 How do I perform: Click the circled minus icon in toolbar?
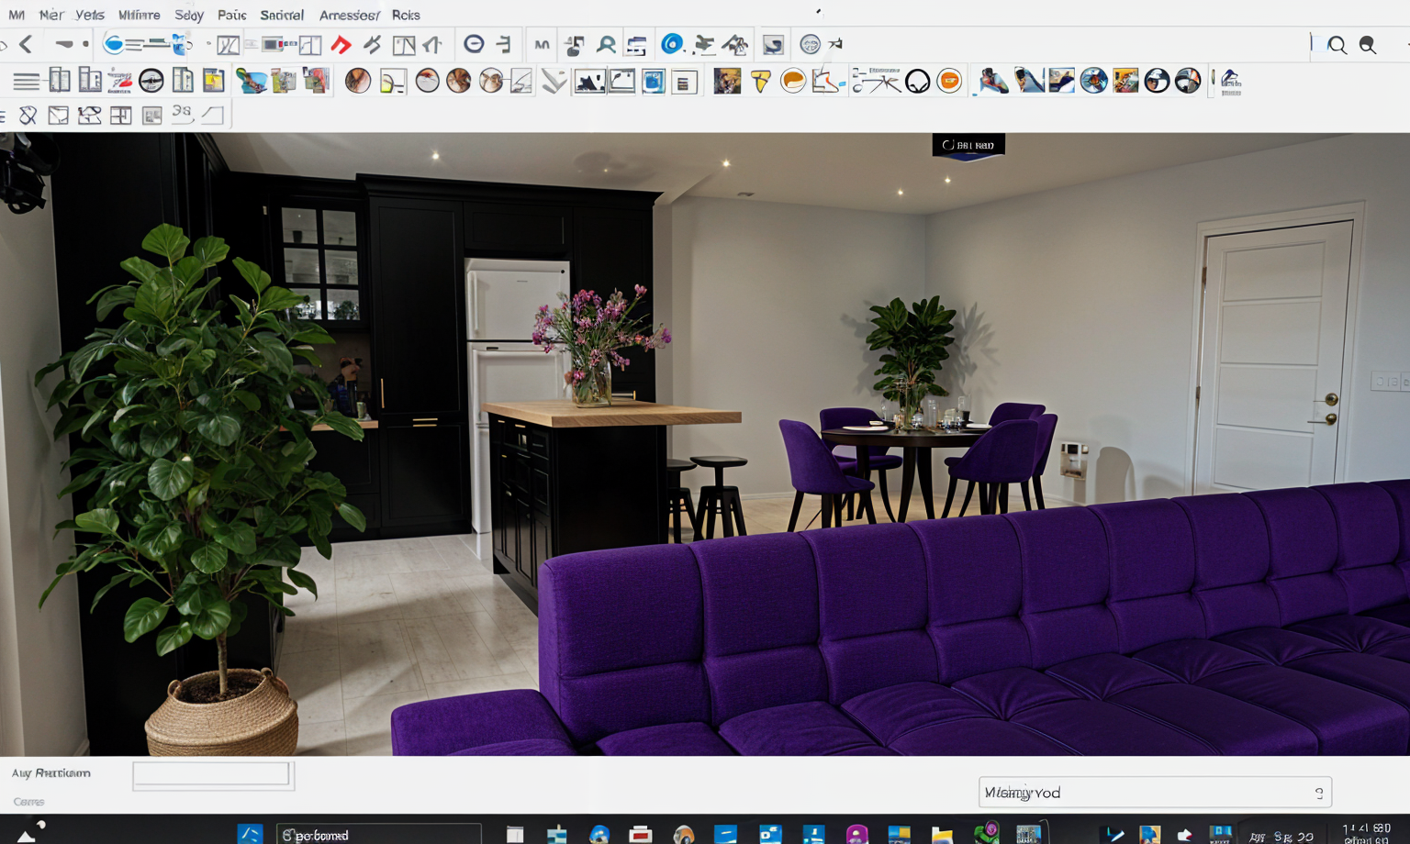(474, 44)
